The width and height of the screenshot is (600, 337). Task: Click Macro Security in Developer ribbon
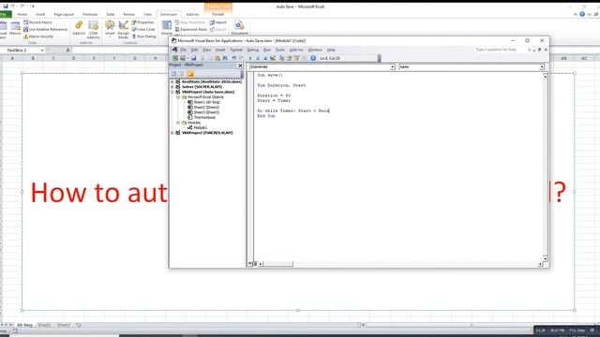click(x=38, y=37)
